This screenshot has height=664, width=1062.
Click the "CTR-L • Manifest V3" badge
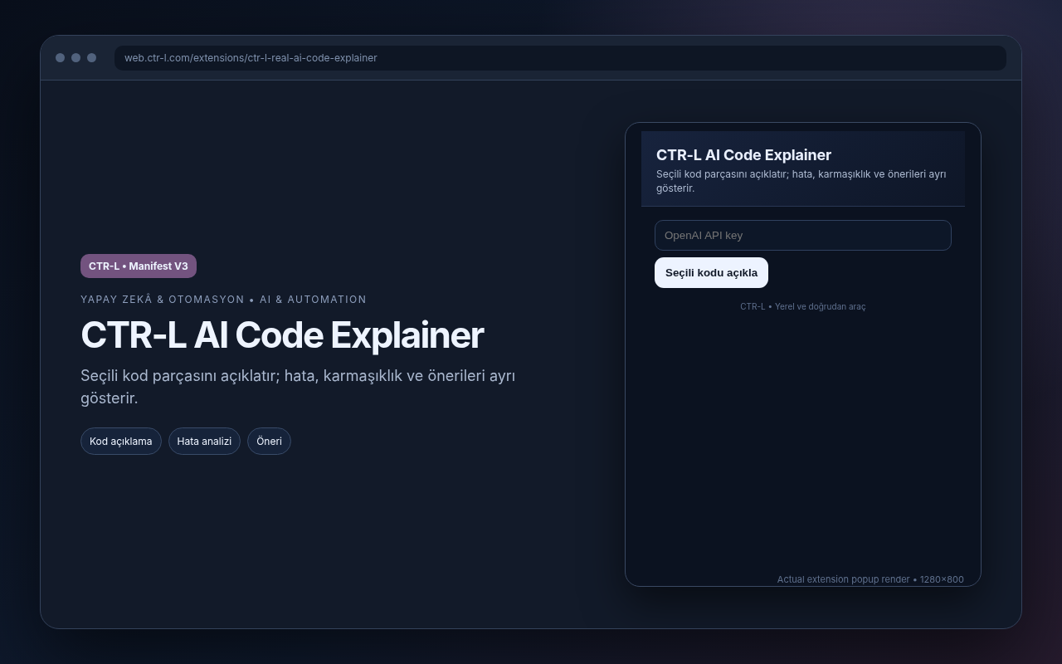[x=139, y=266]
